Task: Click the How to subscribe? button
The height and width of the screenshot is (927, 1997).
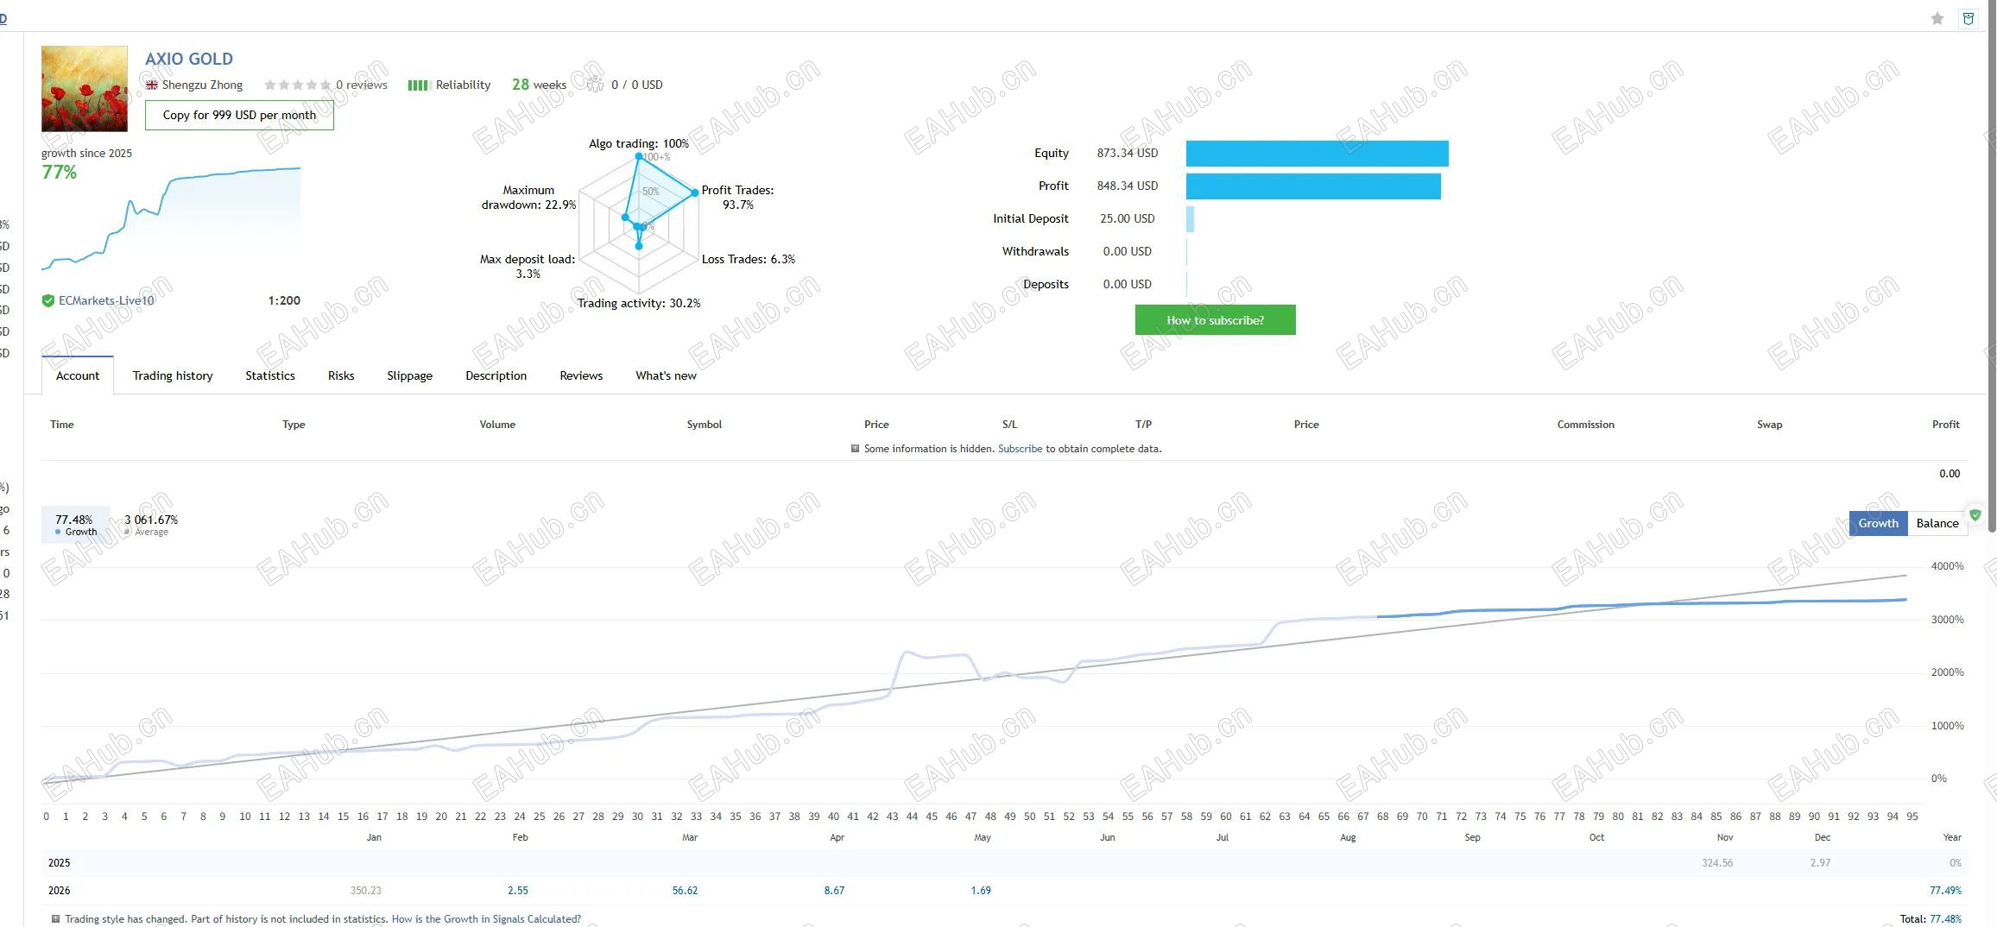Action: point(1215,320)
